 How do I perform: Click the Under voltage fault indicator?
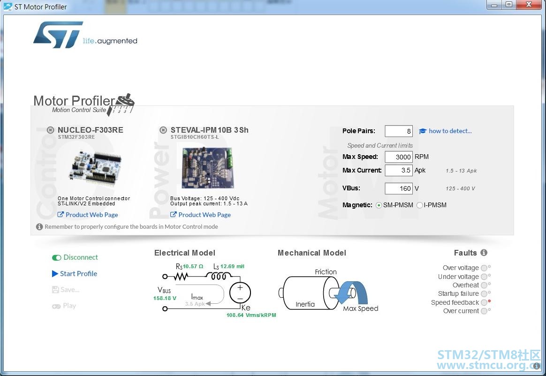click(x=484, y=277)
